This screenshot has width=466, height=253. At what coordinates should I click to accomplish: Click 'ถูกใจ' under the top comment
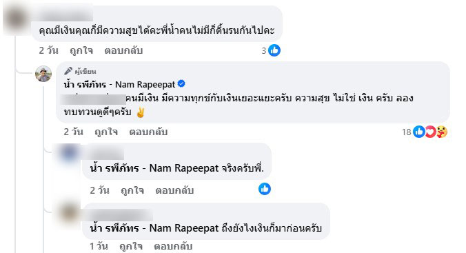(81, 50)
